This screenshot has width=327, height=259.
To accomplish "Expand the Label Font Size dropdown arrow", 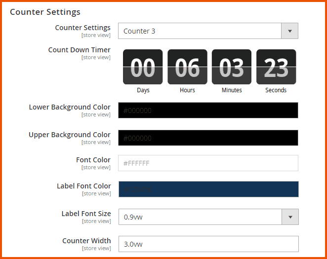I will tap(289, 217).
